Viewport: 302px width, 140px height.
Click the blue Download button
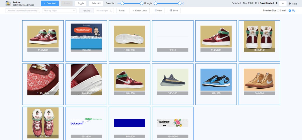click(50, 3)
